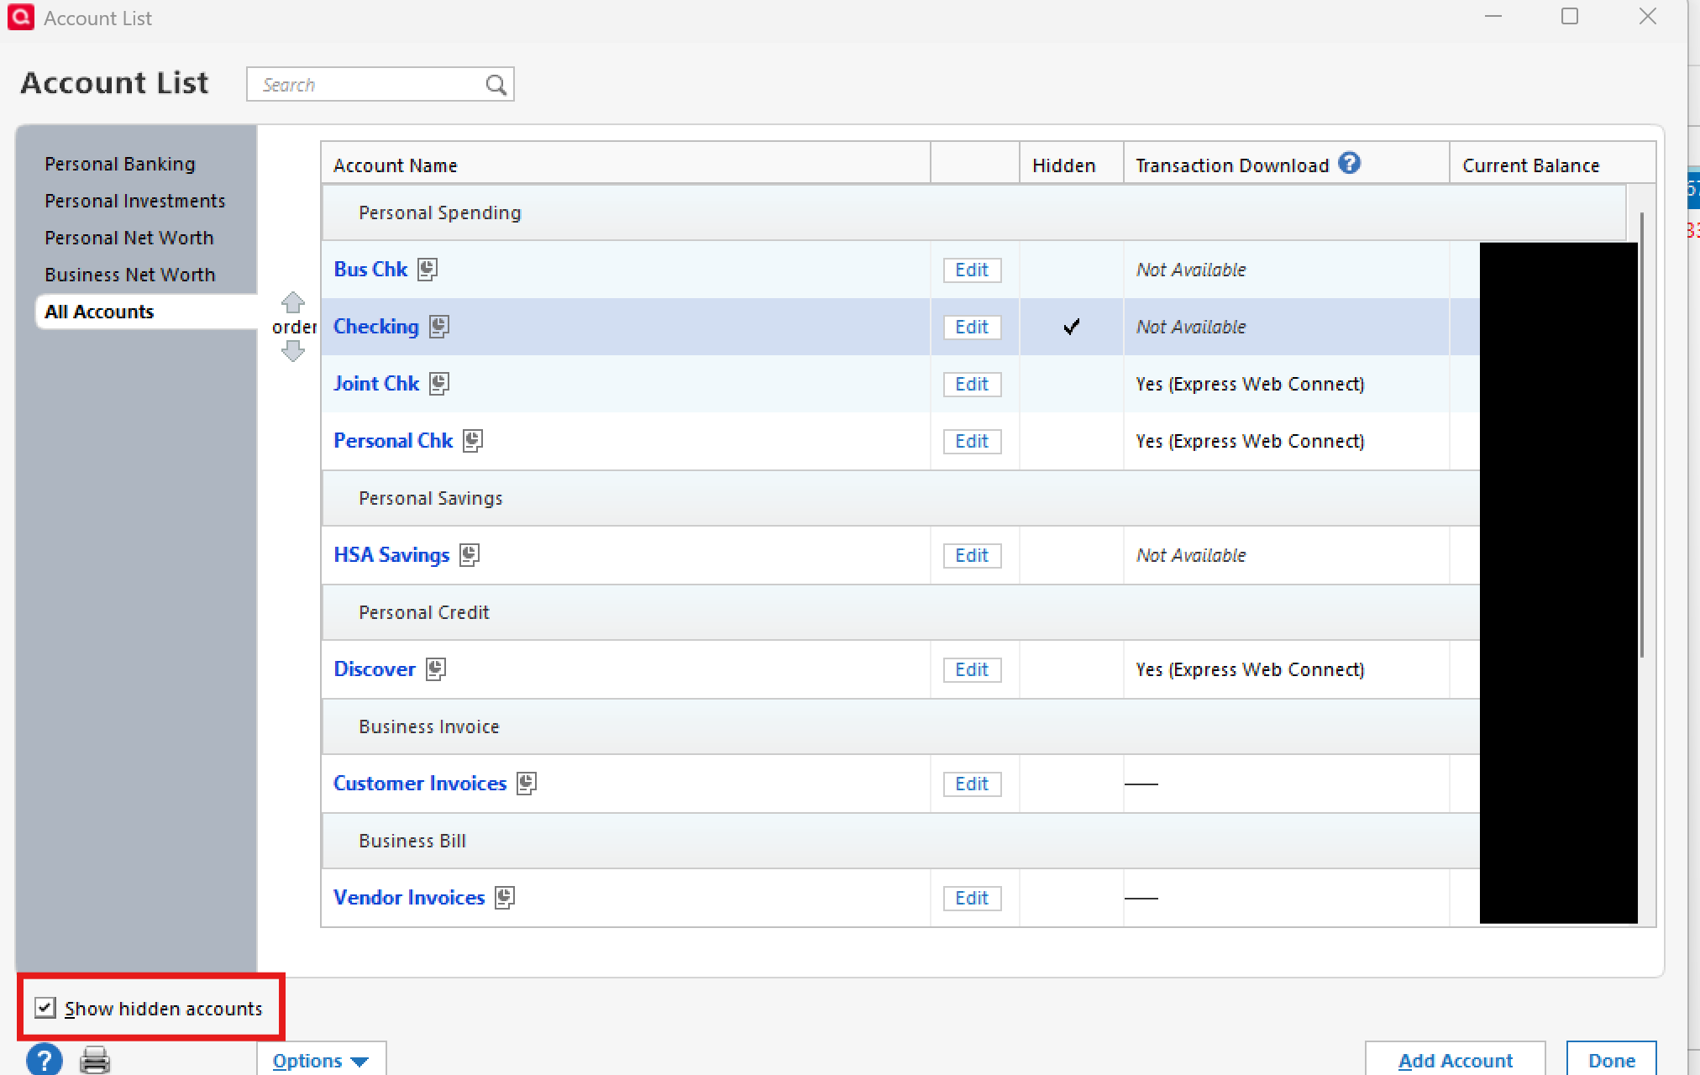Click the Transaction Download help icon
Screen dimensions: 1700x1075
click(1349, 163)
